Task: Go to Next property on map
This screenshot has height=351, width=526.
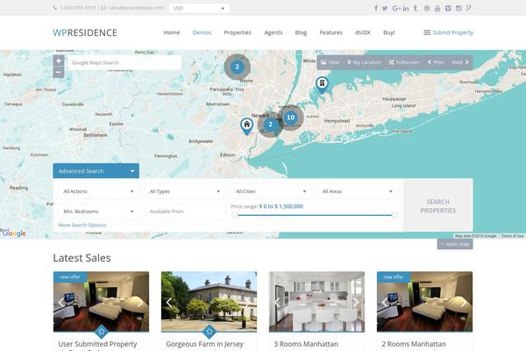Action: pyautogui.click(x=460, y=62)
